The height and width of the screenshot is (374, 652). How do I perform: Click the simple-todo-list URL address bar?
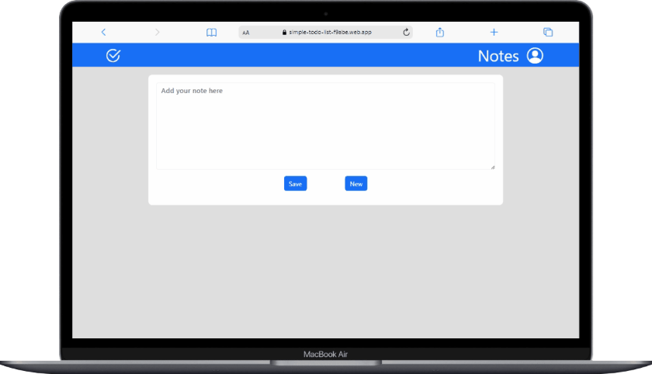325,32
